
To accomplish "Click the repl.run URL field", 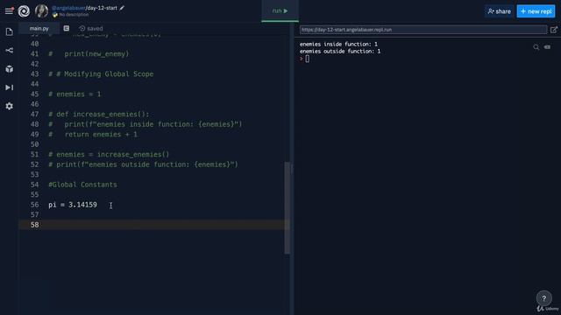I will 423,30.
